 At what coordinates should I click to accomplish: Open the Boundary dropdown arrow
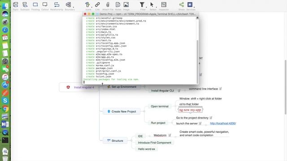click(74, 7)
